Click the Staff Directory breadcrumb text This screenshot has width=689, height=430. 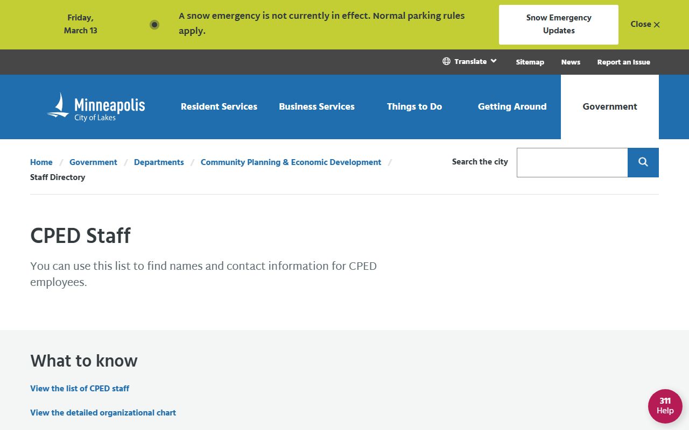tap(58, 177)
